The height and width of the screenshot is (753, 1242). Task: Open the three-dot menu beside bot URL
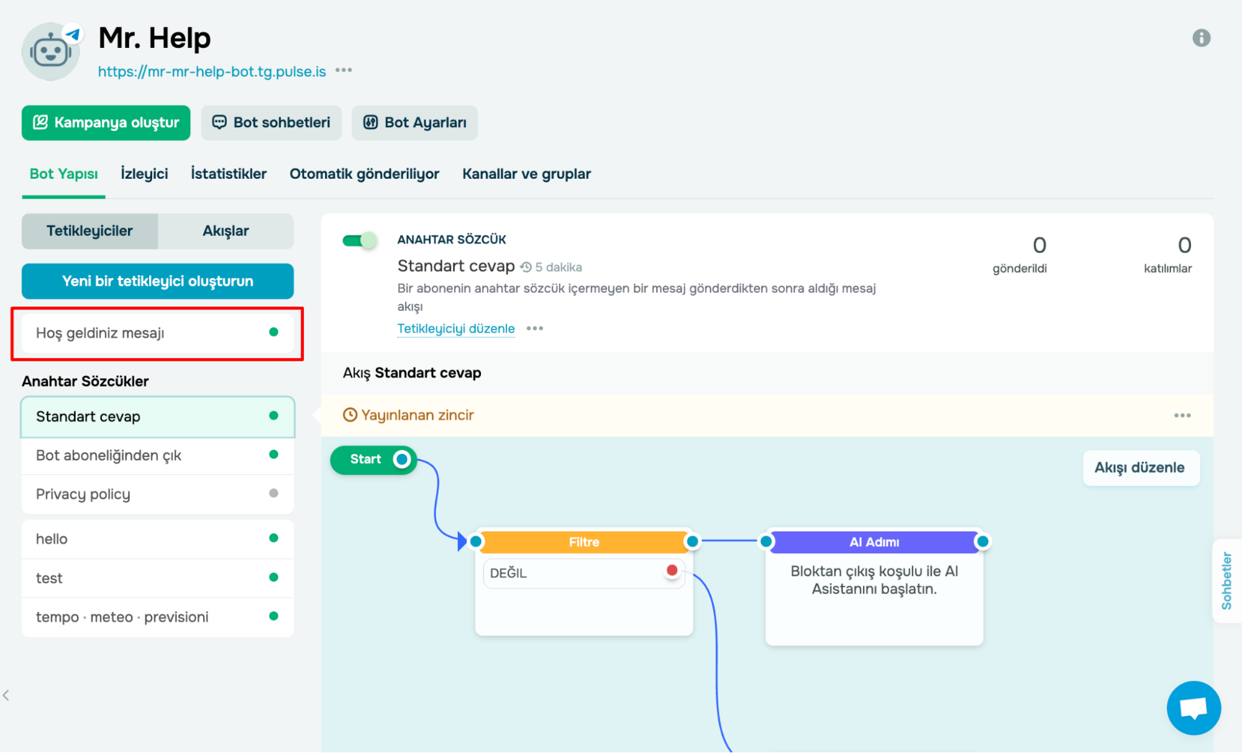tap(344, 70)
